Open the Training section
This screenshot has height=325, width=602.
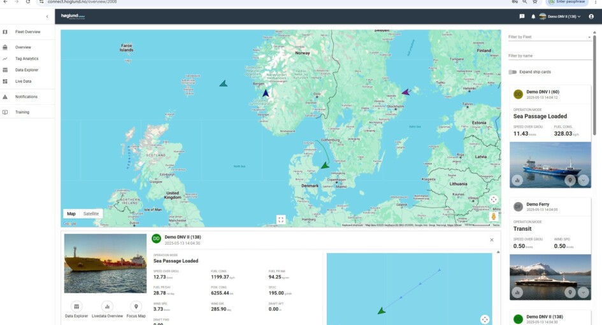pyautogui.click(x=22, y=112)
